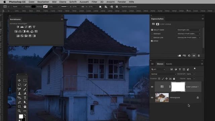Click the options bar Fläche fill swatch
215x121 pixels.
pos(34,7)
